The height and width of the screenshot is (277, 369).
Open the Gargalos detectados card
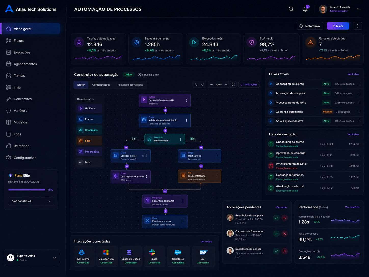point(333,49)
